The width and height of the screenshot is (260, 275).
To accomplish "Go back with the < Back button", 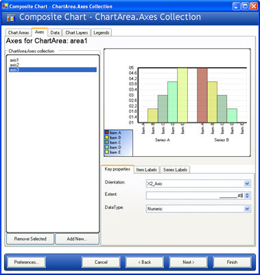I will click(x=145, y=262).
